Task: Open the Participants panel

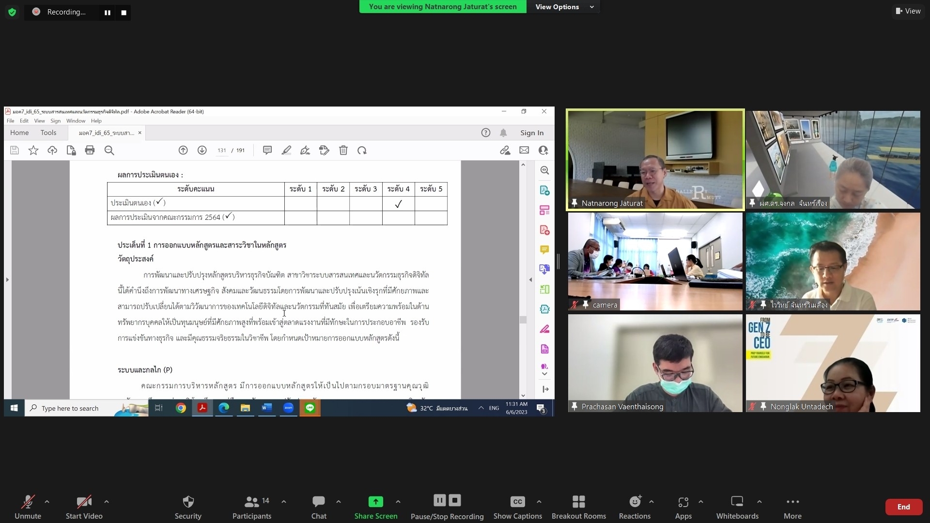Action: pos(252,507)
